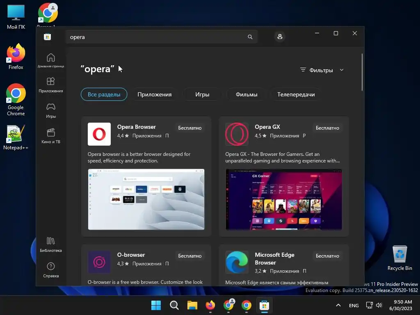The width and height of the screenshot is (420, 315).
Task: Open the Microsoft Store home logo icon
Action: click(48, 37)
